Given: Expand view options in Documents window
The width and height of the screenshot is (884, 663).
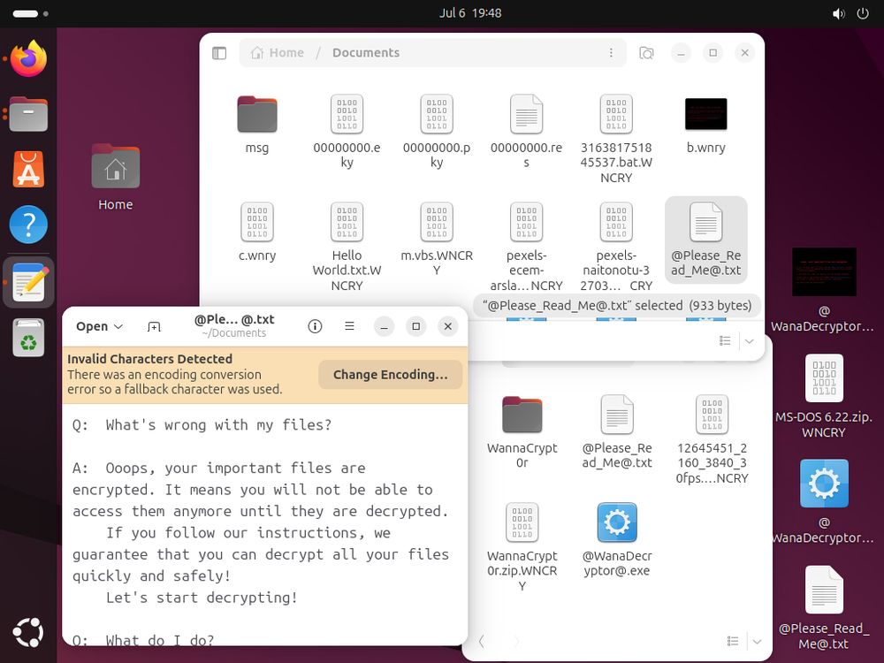Looking at the screenshot, I should (x=750, y=341).
